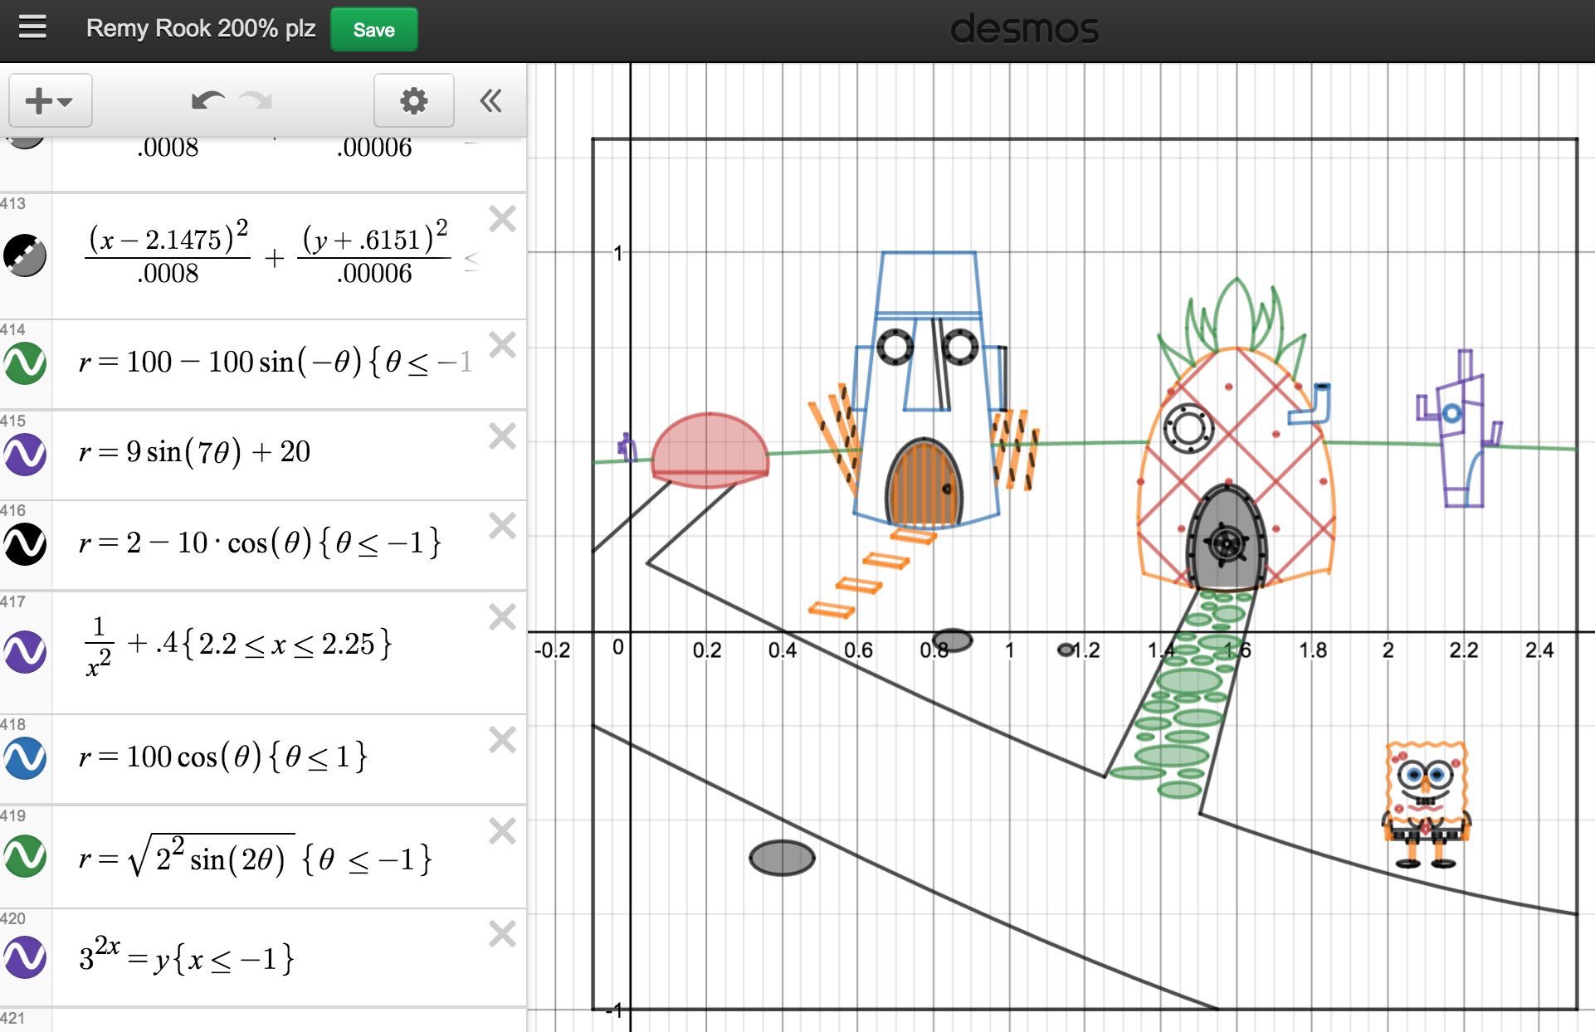The image size is (1595, 1032).
Task: Click the graph title Remy Rook 200% plz
Action: coord(200,29)
